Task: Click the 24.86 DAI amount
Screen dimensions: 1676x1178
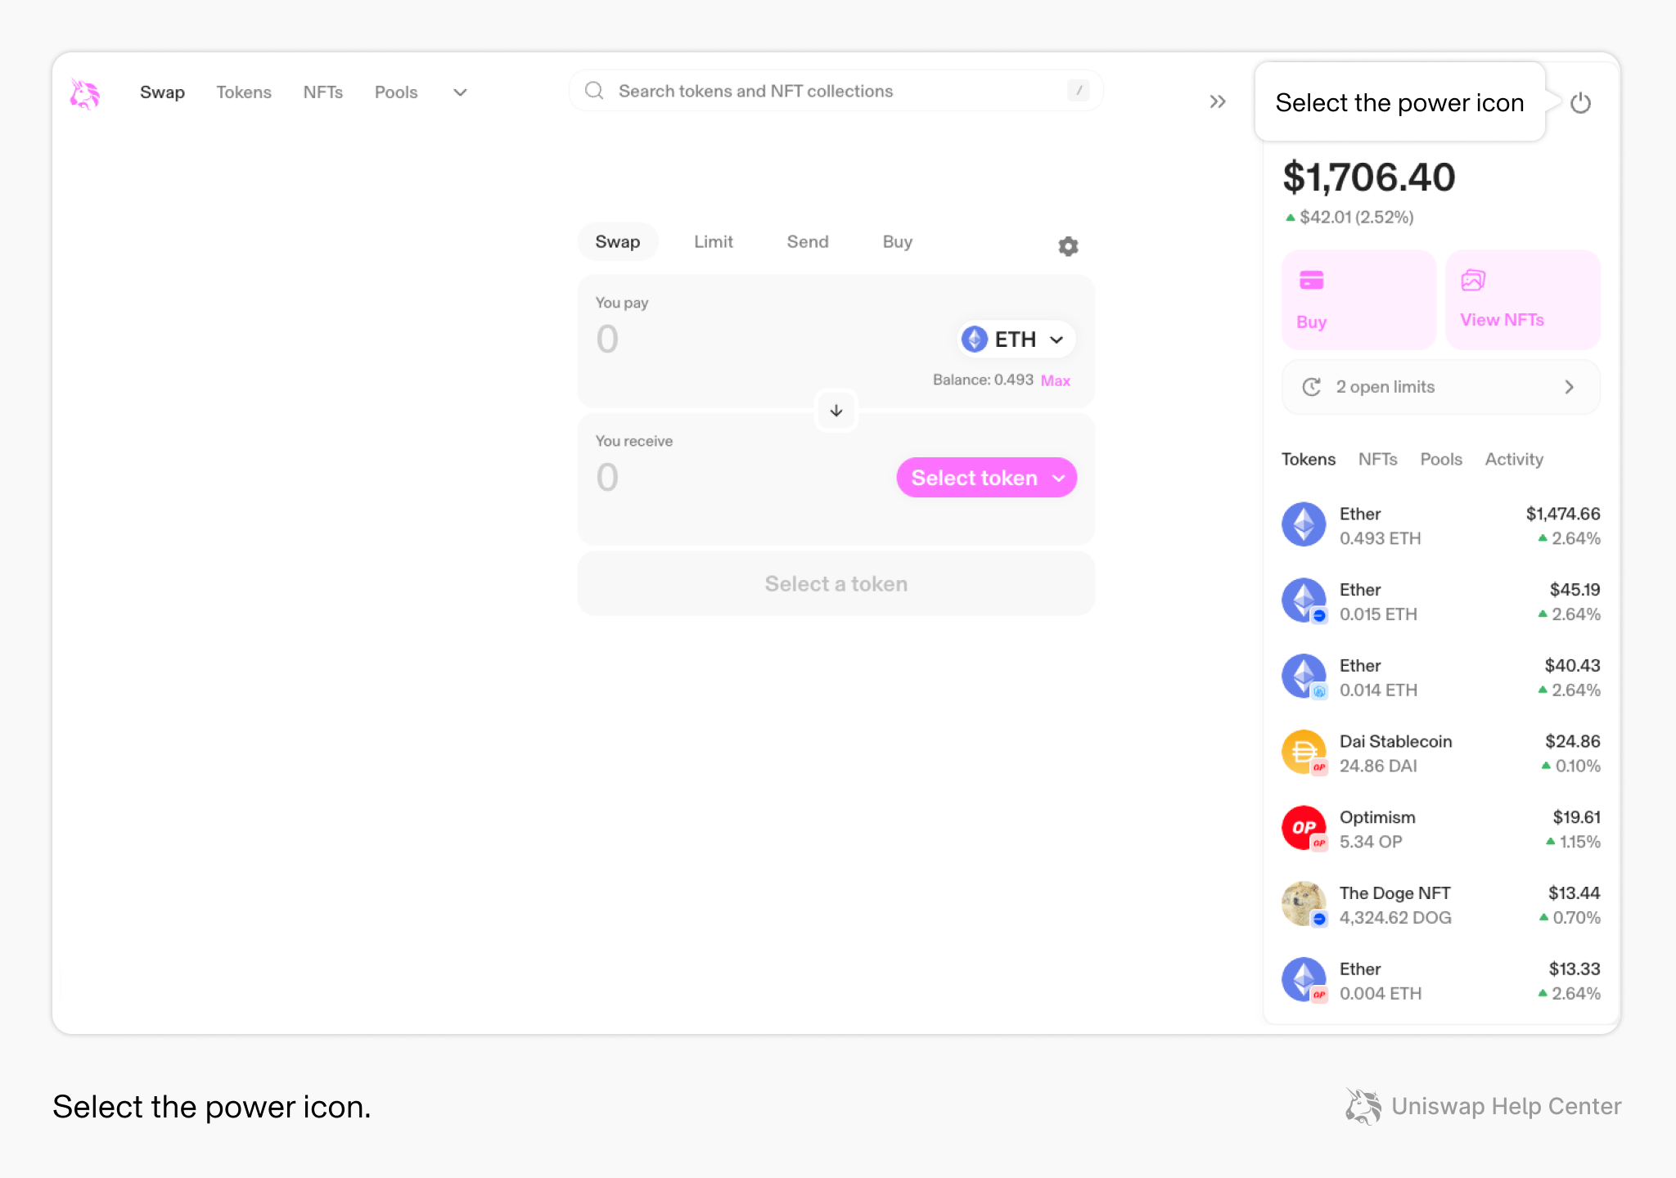Action: pos(1378,767)
